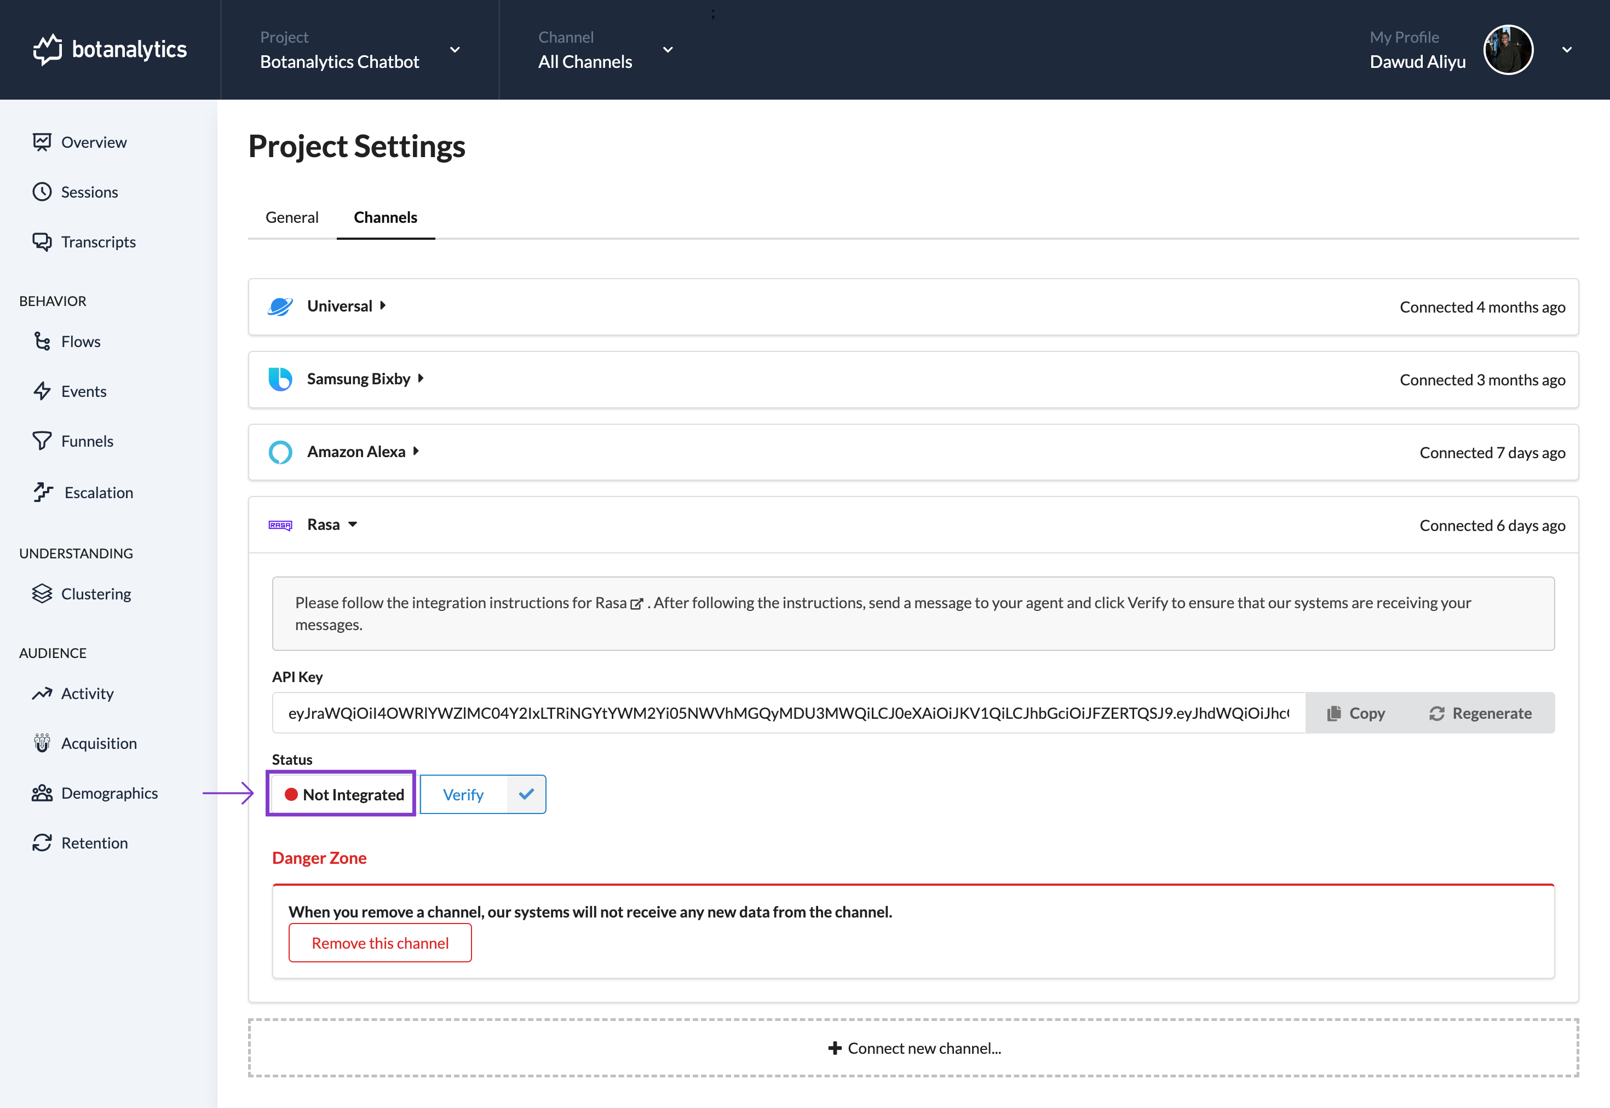
Task: Click the Verify button
Action: pos(463,794)
